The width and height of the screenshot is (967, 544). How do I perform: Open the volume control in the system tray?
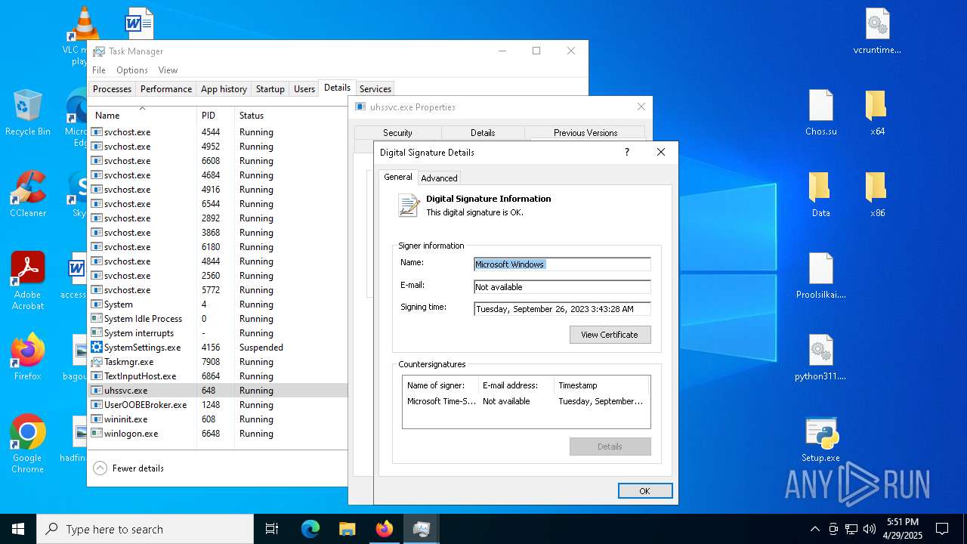(870, 529)
